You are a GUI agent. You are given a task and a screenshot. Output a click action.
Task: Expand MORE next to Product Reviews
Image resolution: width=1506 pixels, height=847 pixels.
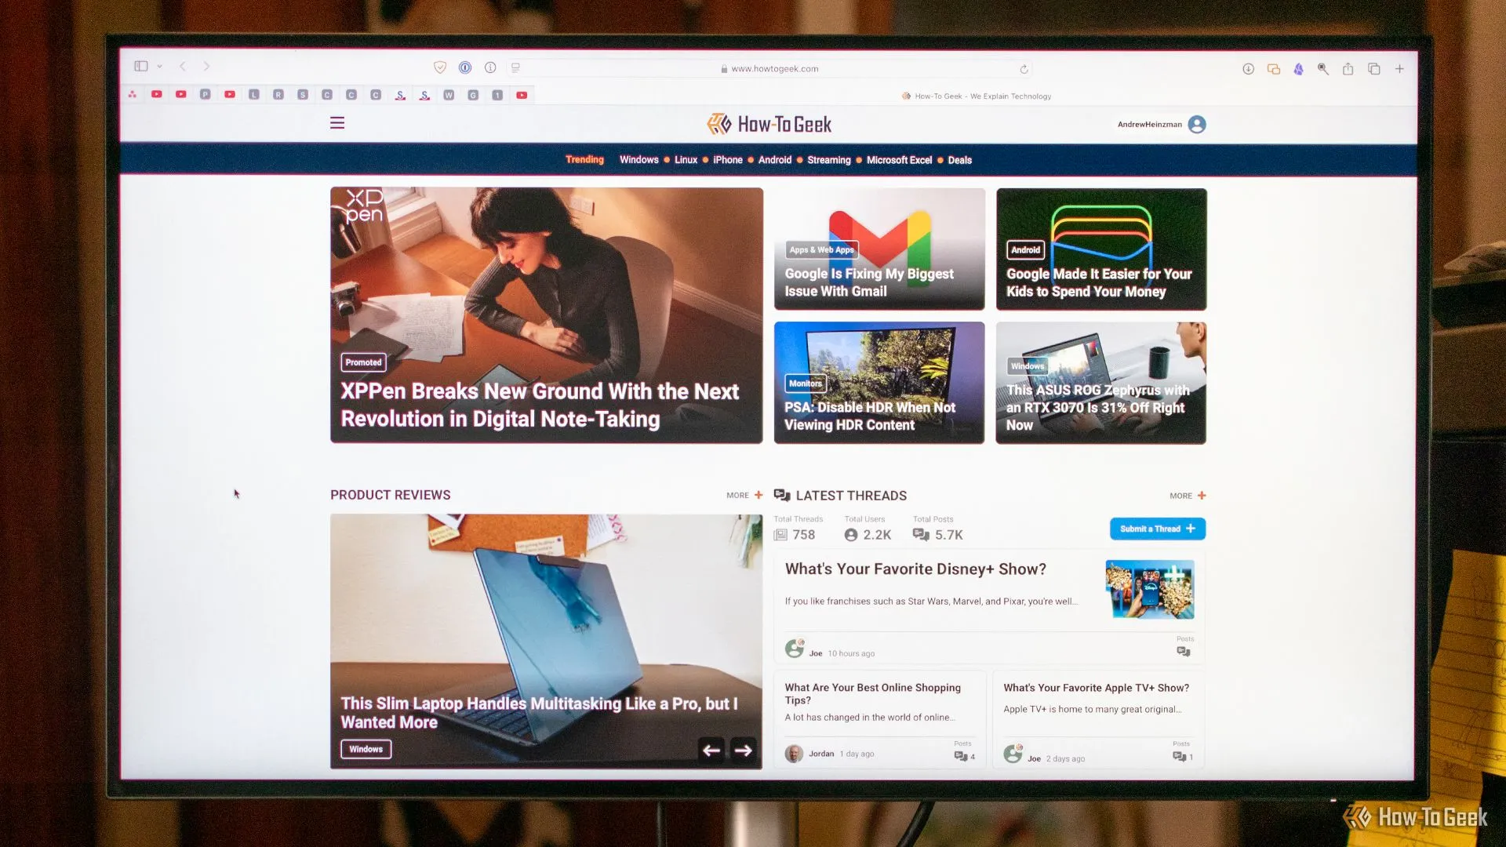[x=744, y=496]
